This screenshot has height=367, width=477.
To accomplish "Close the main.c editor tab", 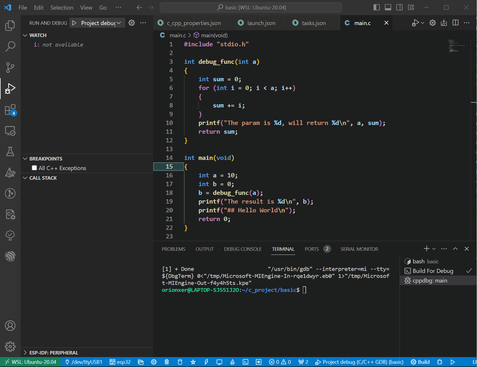I will tap(386, 23).
